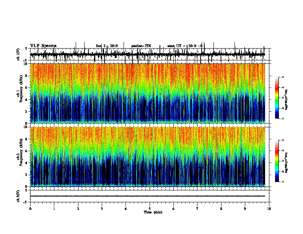Click the 'Time (min)' axis label
The image size is (303, 234).
pos(153,212)
